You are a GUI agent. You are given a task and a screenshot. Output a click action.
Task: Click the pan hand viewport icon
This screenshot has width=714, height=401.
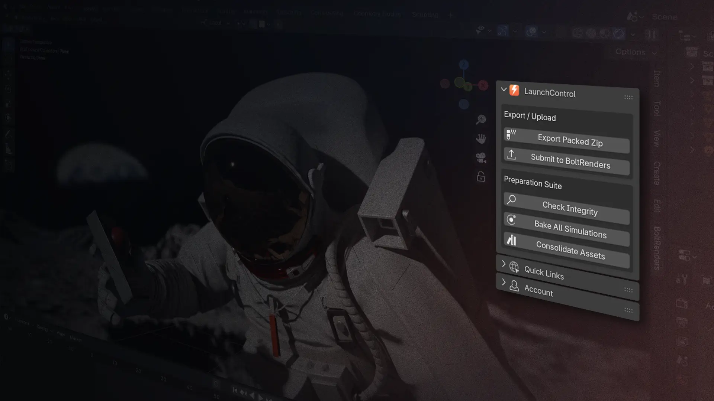click(x=481, y=139)
